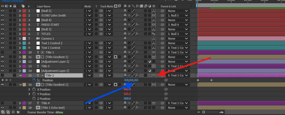The height and width of the screenshot is (115, 285).
Task: Expand the Y Position property
Action: click(30, 94)
